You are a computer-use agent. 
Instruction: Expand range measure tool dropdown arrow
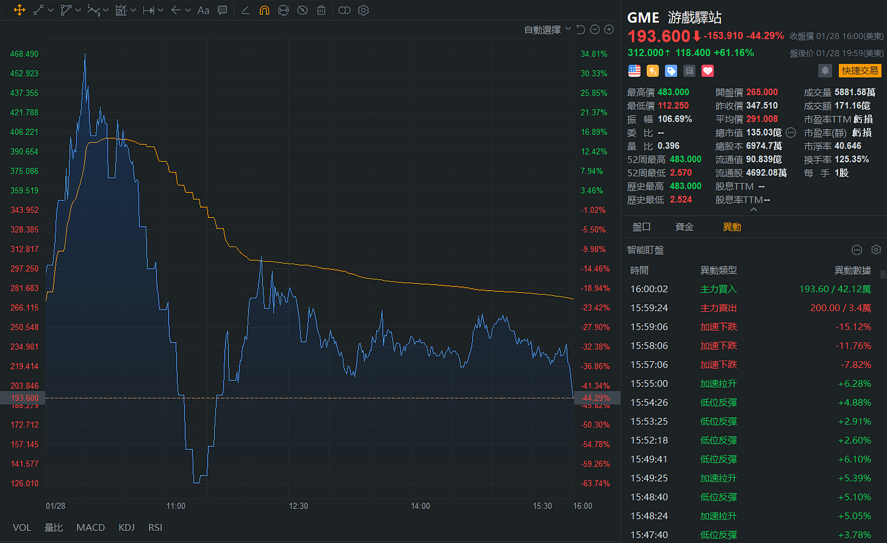click(x=161, y=10)
